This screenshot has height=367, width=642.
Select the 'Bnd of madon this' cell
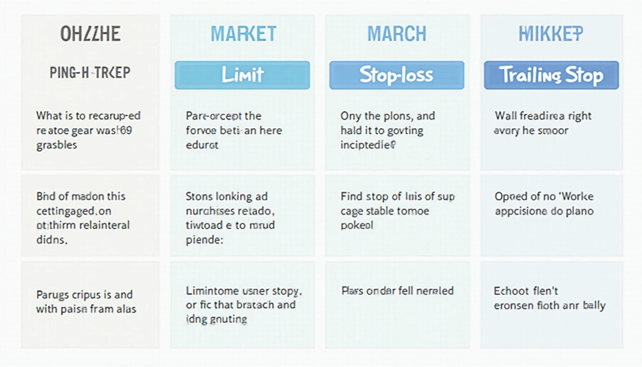tap(91, 216)
